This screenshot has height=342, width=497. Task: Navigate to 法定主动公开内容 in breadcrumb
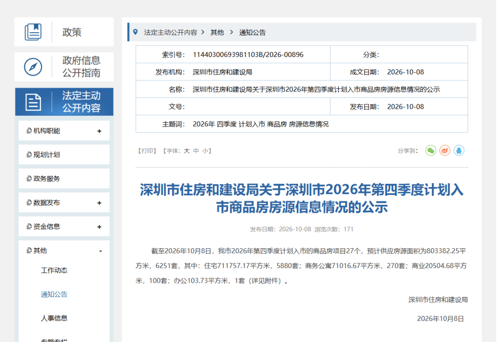[171, 32]
